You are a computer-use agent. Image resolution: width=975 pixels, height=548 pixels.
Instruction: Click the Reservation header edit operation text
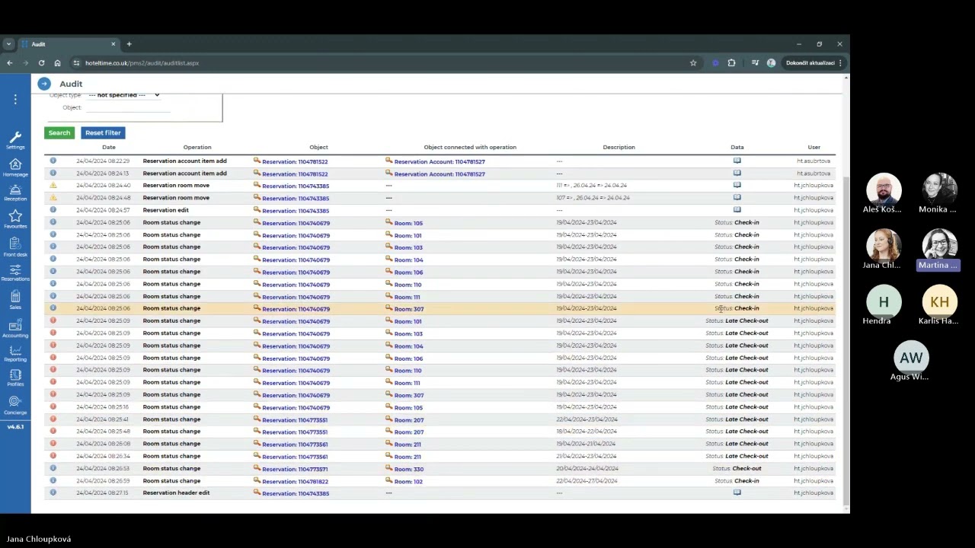click(x=176, y=492)
